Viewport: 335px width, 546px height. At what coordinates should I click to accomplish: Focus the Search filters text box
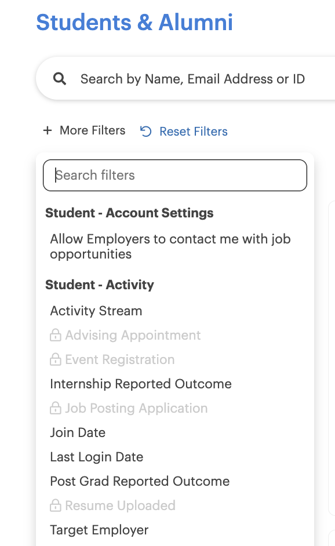175,175
